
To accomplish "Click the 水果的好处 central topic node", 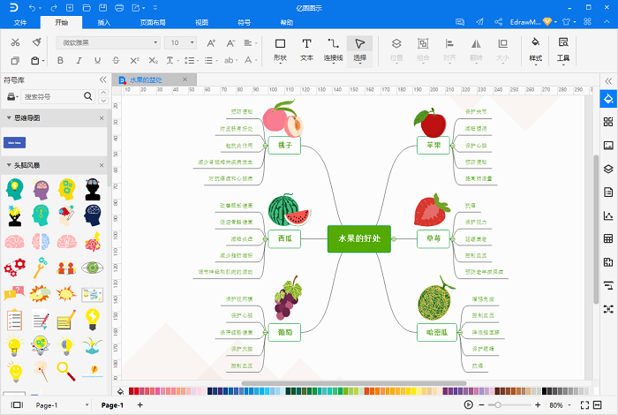I will point(358,238).
